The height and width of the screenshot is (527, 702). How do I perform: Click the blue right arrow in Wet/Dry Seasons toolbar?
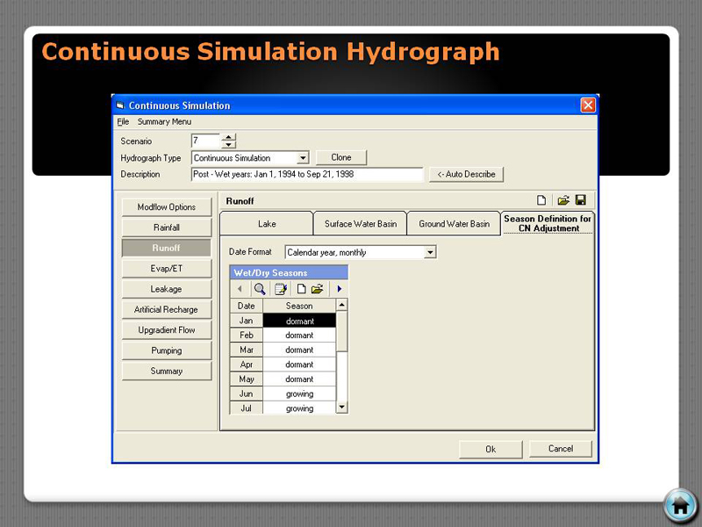tap(340, 288)
